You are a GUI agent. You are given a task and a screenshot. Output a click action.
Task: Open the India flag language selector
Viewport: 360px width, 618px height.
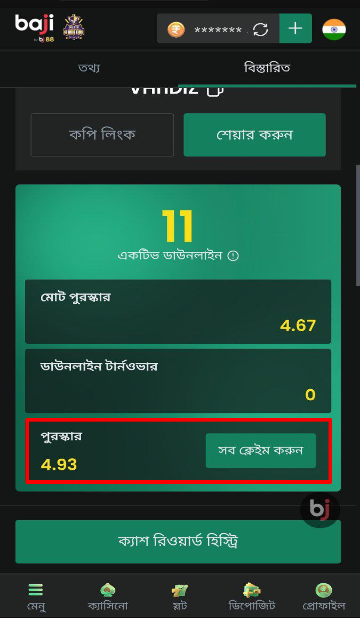[334, 29]
